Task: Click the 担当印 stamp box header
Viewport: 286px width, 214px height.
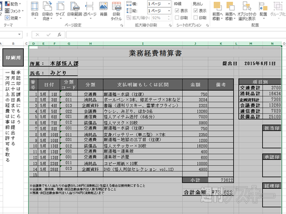Action: [x=272, y=128]
